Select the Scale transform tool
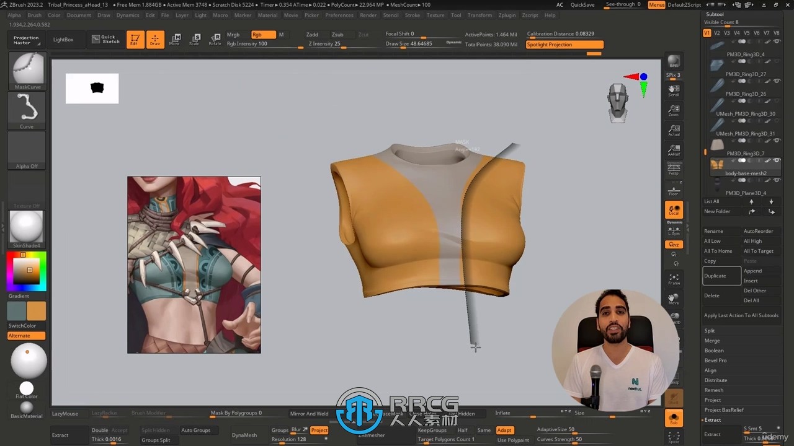 pyautogui.click(x=195, y=40)
